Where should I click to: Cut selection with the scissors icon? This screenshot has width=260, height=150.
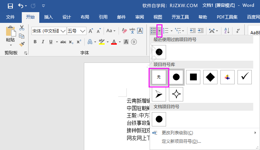(x=22, y=28)
